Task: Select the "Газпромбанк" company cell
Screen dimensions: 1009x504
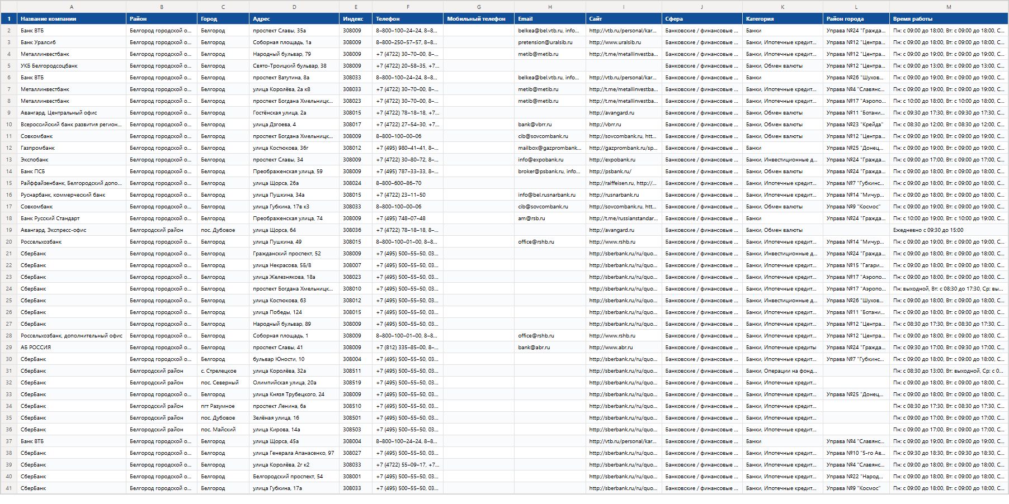Action: point(72,148)
